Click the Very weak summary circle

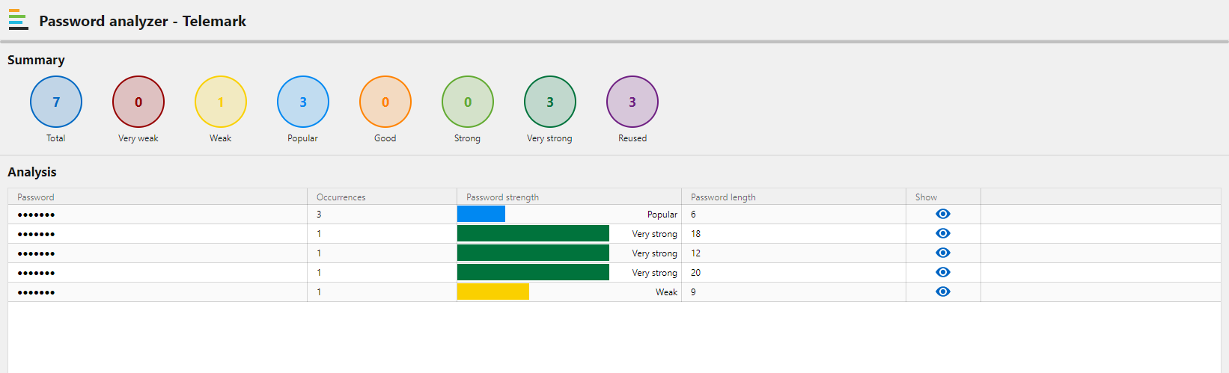pyautogui.click(x=138, y=102)
